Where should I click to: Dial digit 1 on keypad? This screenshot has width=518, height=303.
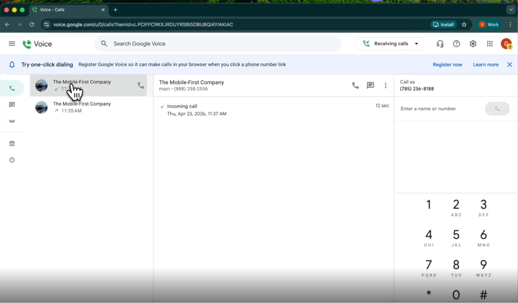click(x=429, y=205)
